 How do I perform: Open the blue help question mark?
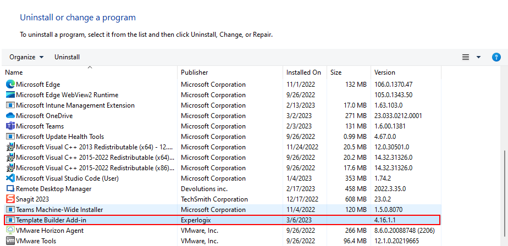[x=496, y=57]
